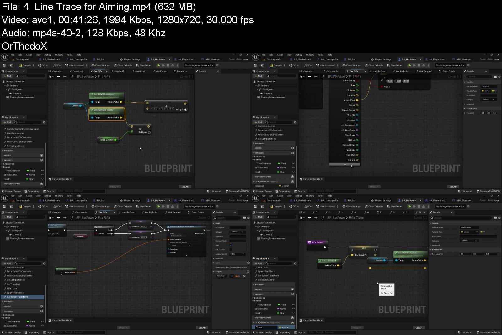Image resolution: width=502 pixels, height=335 pixels.
Task: Open the Tools menu in the Rifle Trace window
Action: coord(321,196)
